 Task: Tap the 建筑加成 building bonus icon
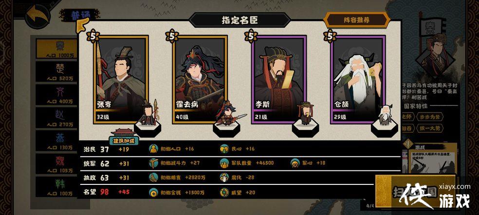(124, 137)
